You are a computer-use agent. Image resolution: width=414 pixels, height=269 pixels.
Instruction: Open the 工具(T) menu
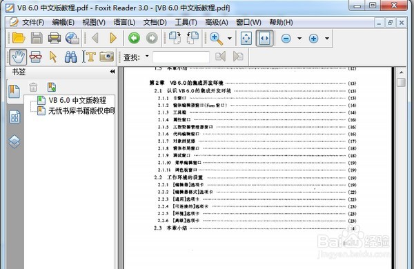(x=186, y=22)
